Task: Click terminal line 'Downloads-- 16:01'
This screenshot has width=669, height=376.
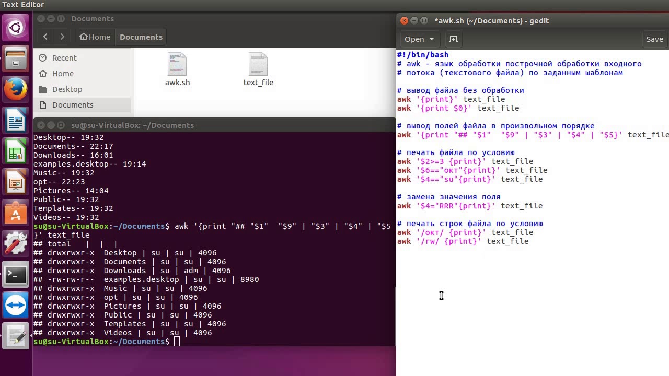Action: click(x=73, y=155)
